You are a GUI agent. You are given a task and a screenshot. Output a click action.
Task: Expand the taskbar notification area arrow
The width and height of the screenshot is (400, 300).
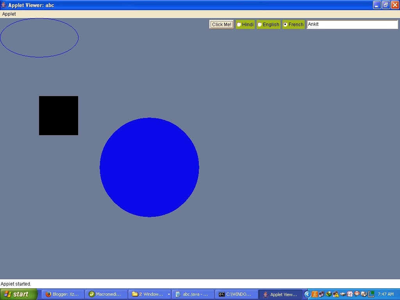click(307, 294)
